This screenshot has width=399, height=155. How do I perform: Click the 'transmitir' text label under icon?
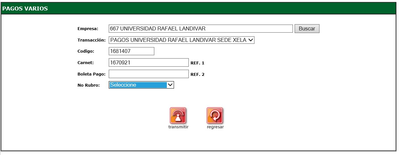tap(178, 127)
